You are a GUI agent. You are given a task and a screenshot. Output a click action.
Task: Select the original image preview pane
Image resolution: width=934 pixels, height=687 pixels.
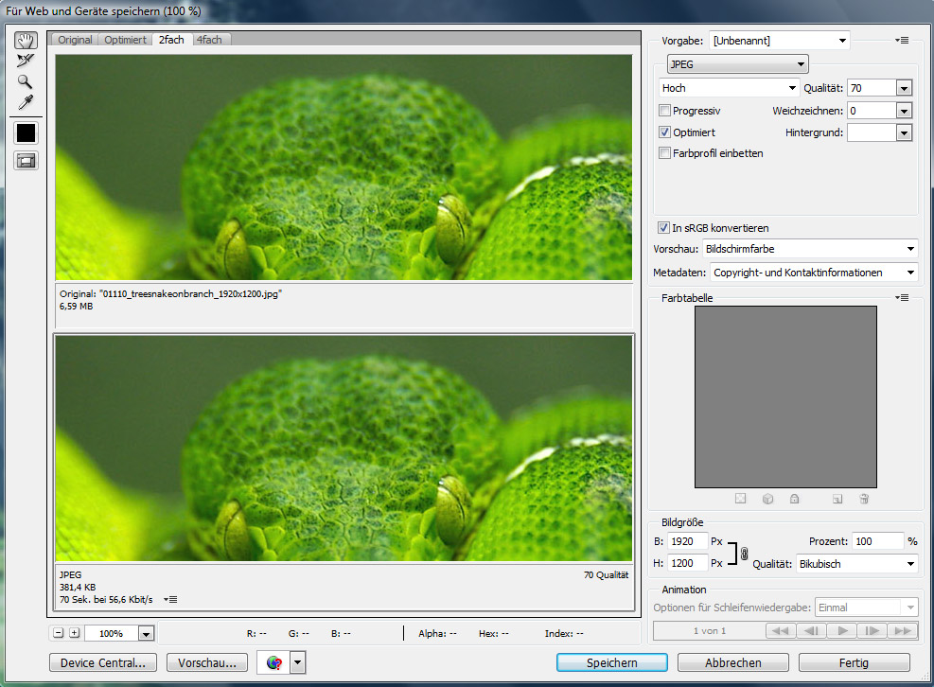(344, 167)
